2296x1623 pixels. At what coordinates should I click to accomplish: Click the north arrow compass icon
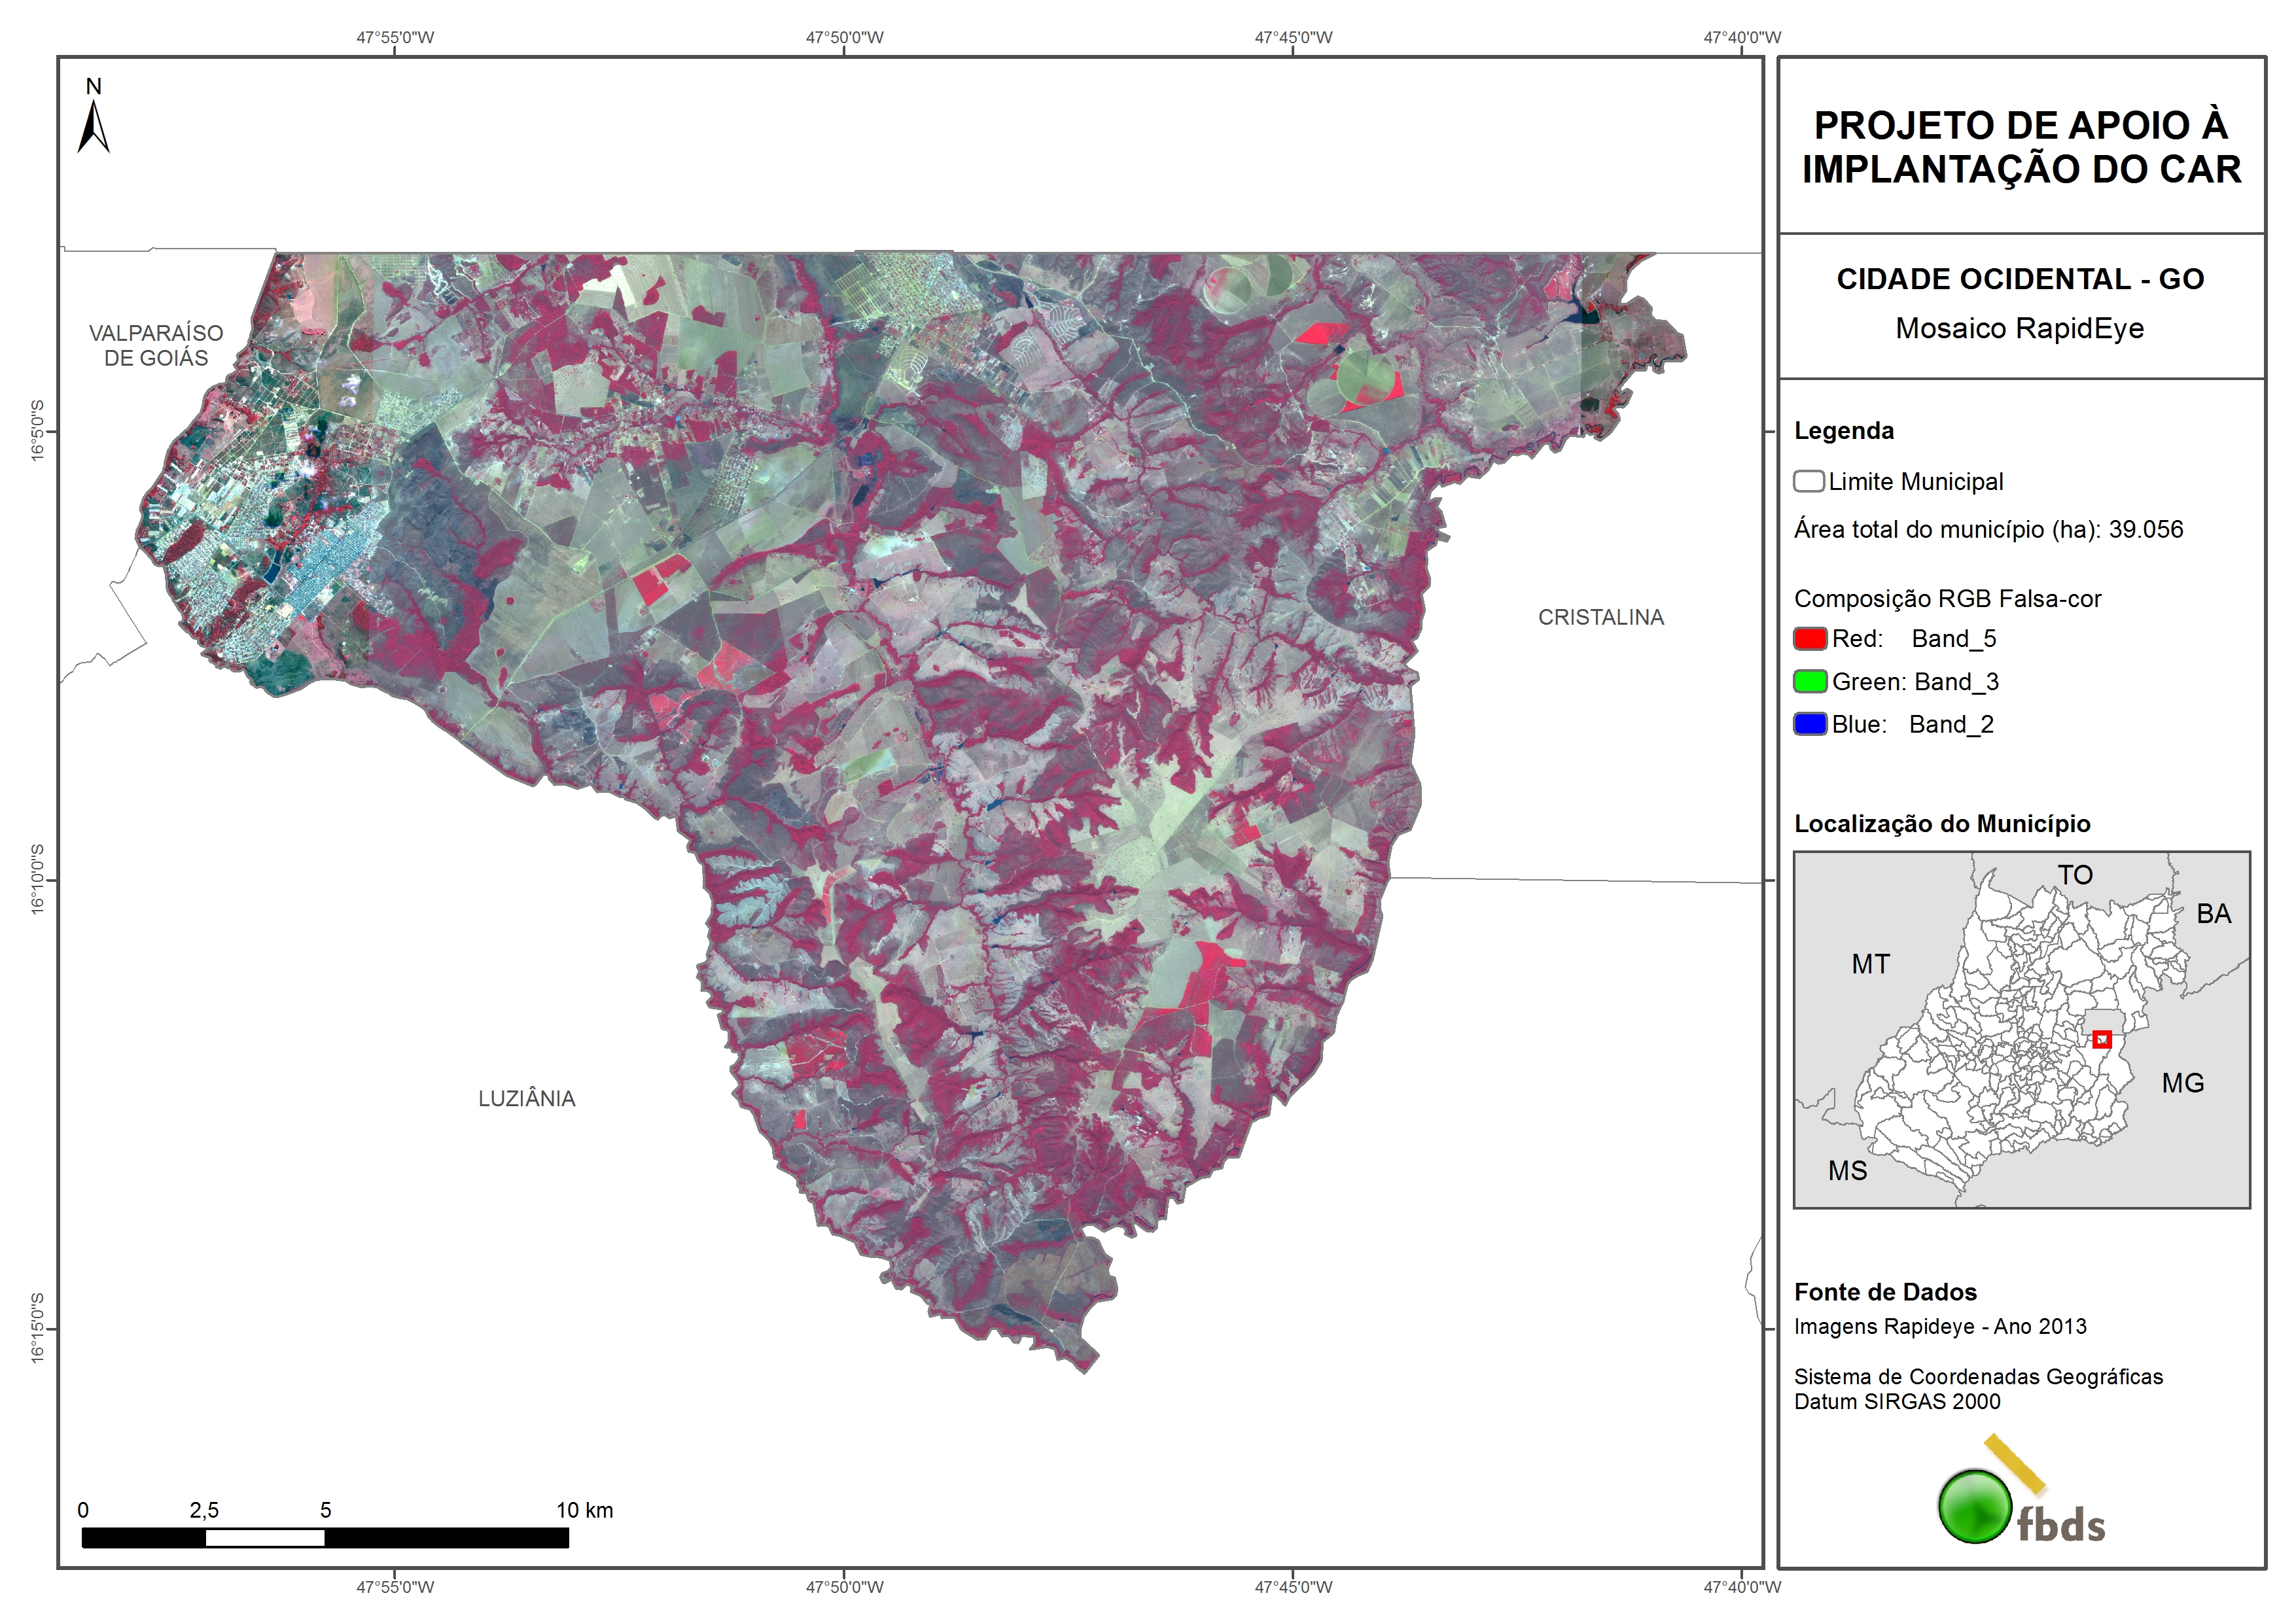[x=93, y=127]
